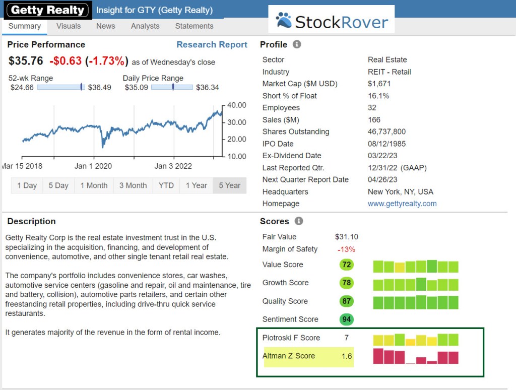The width and height of the screenshot is (516, 390).
Task: Click the Quality Score 87 badge
Action: [347, 301]
